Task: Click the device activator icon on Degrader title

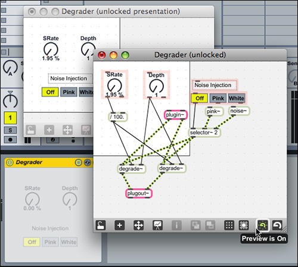Action: click(x=10, y=162)
